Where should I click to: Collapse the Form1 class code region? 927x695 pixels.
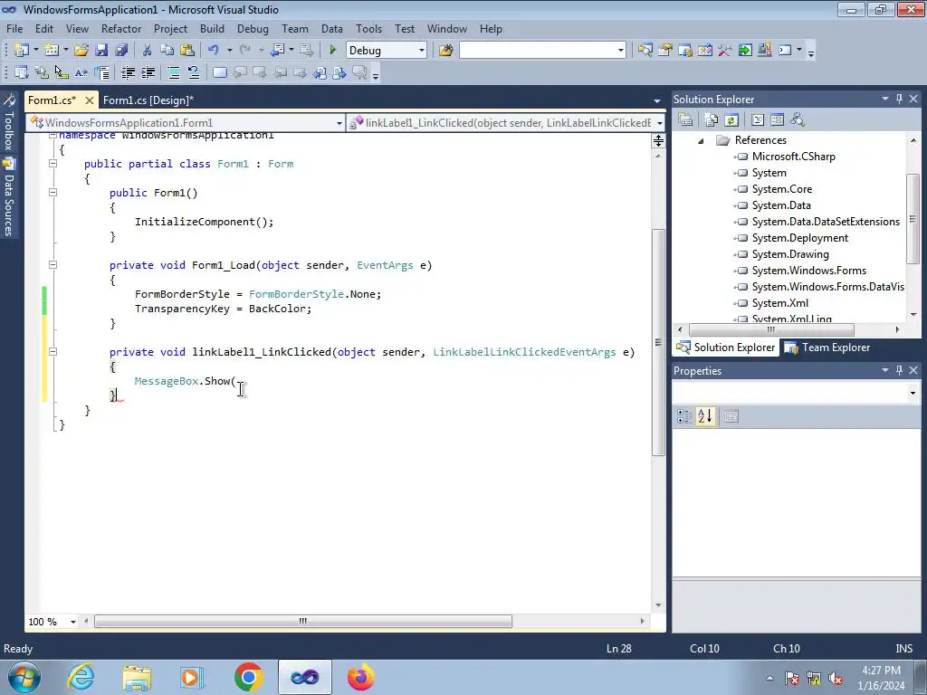[x=53, y=164]
